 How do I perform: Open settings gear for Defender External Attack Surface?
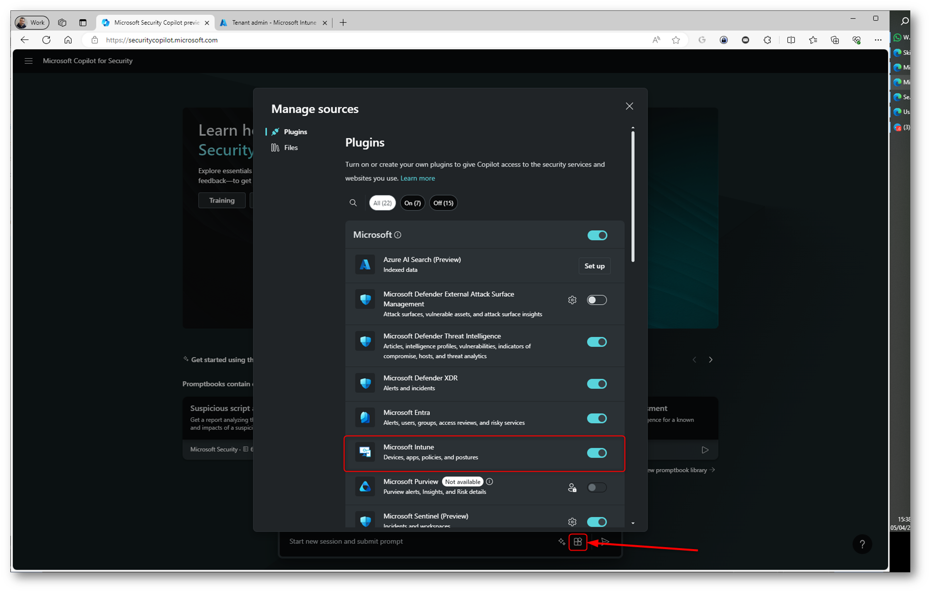(572, 300)
